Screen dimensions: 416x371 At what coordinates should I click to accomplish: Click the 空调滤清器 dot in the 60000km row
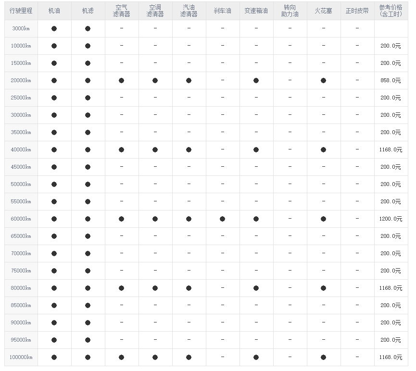155,219
